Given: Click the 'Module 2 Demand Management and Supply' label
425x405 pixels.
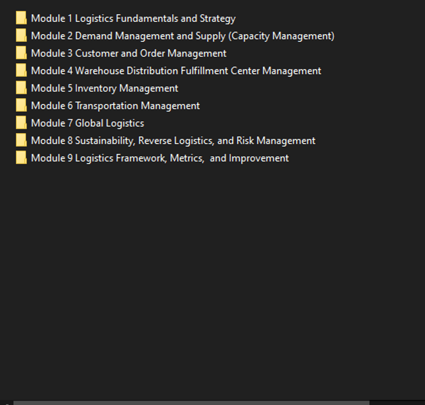Looking at the screenshot, I should click(x=182, y=36).
